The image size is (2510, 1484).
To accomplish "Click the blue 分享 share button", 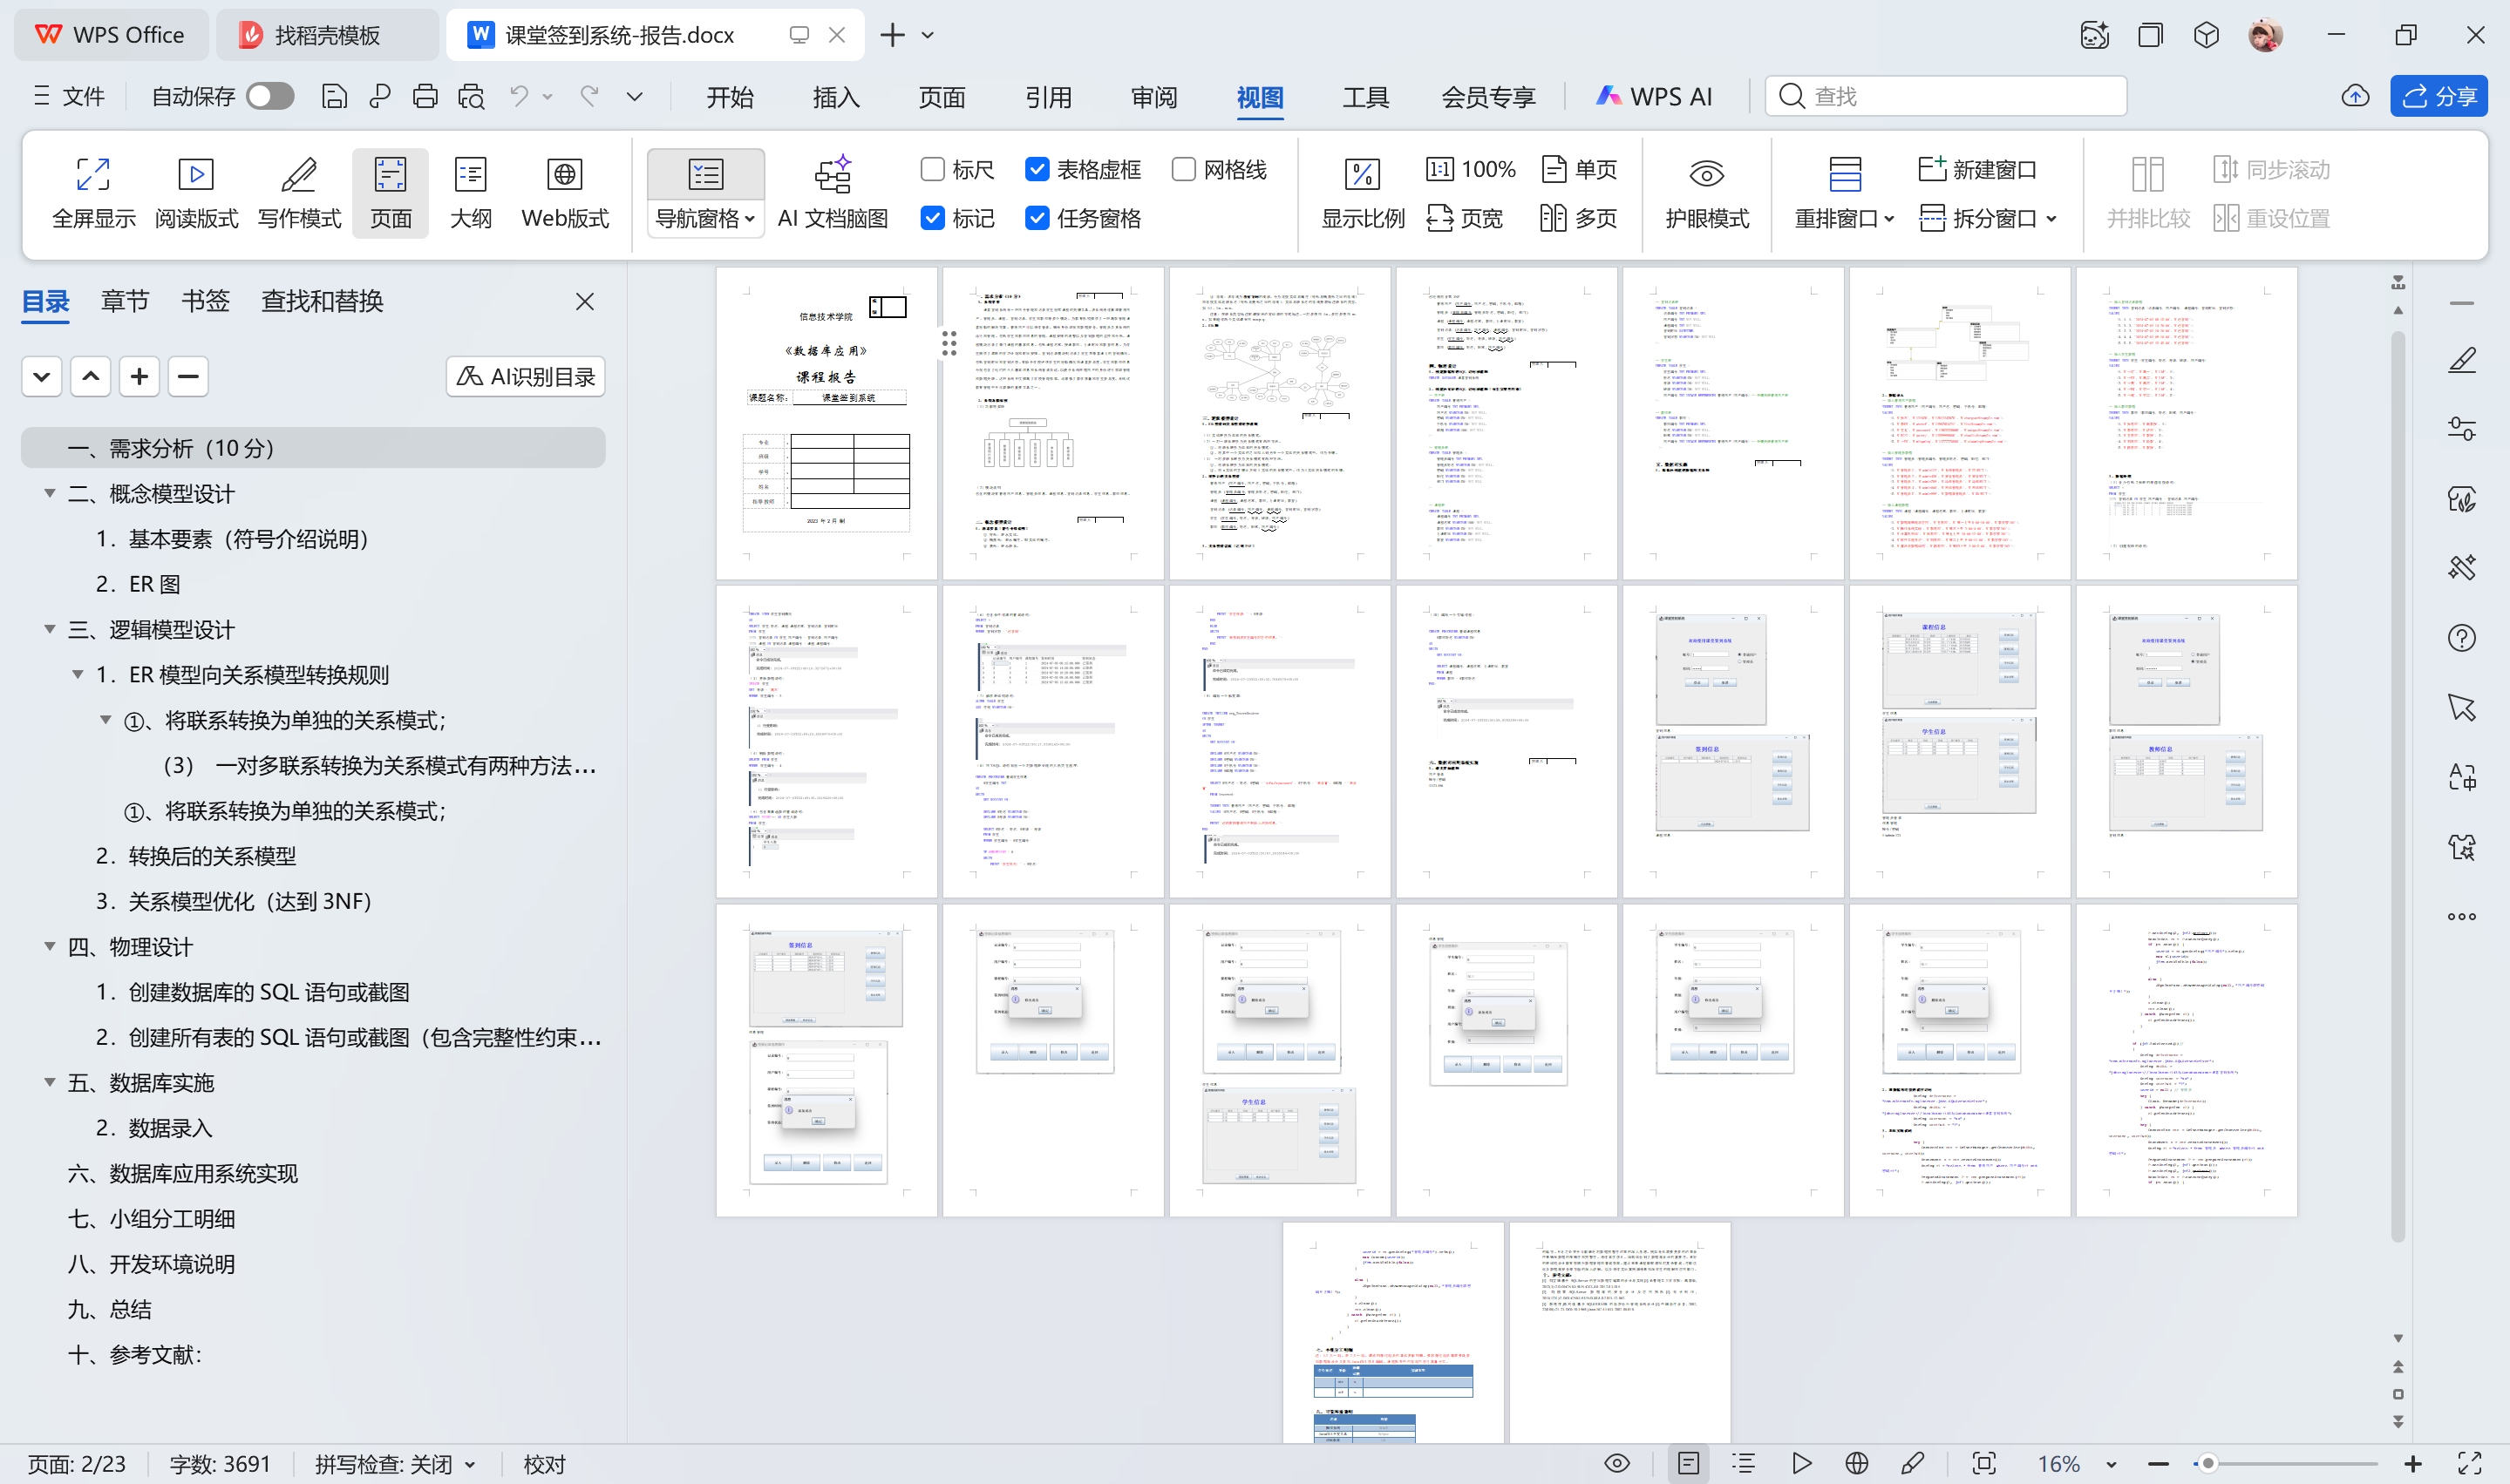I will (2439, 96).
